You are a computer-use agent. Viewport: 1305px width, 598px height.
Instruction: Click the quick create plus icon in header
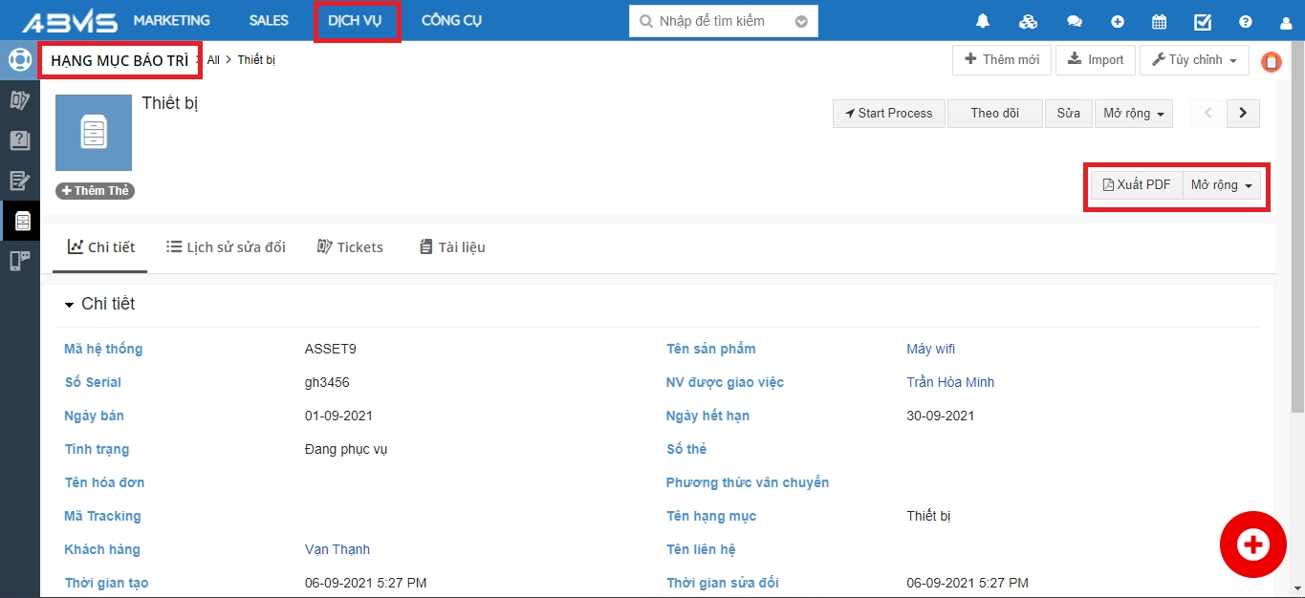click(x=1118, y=21)
